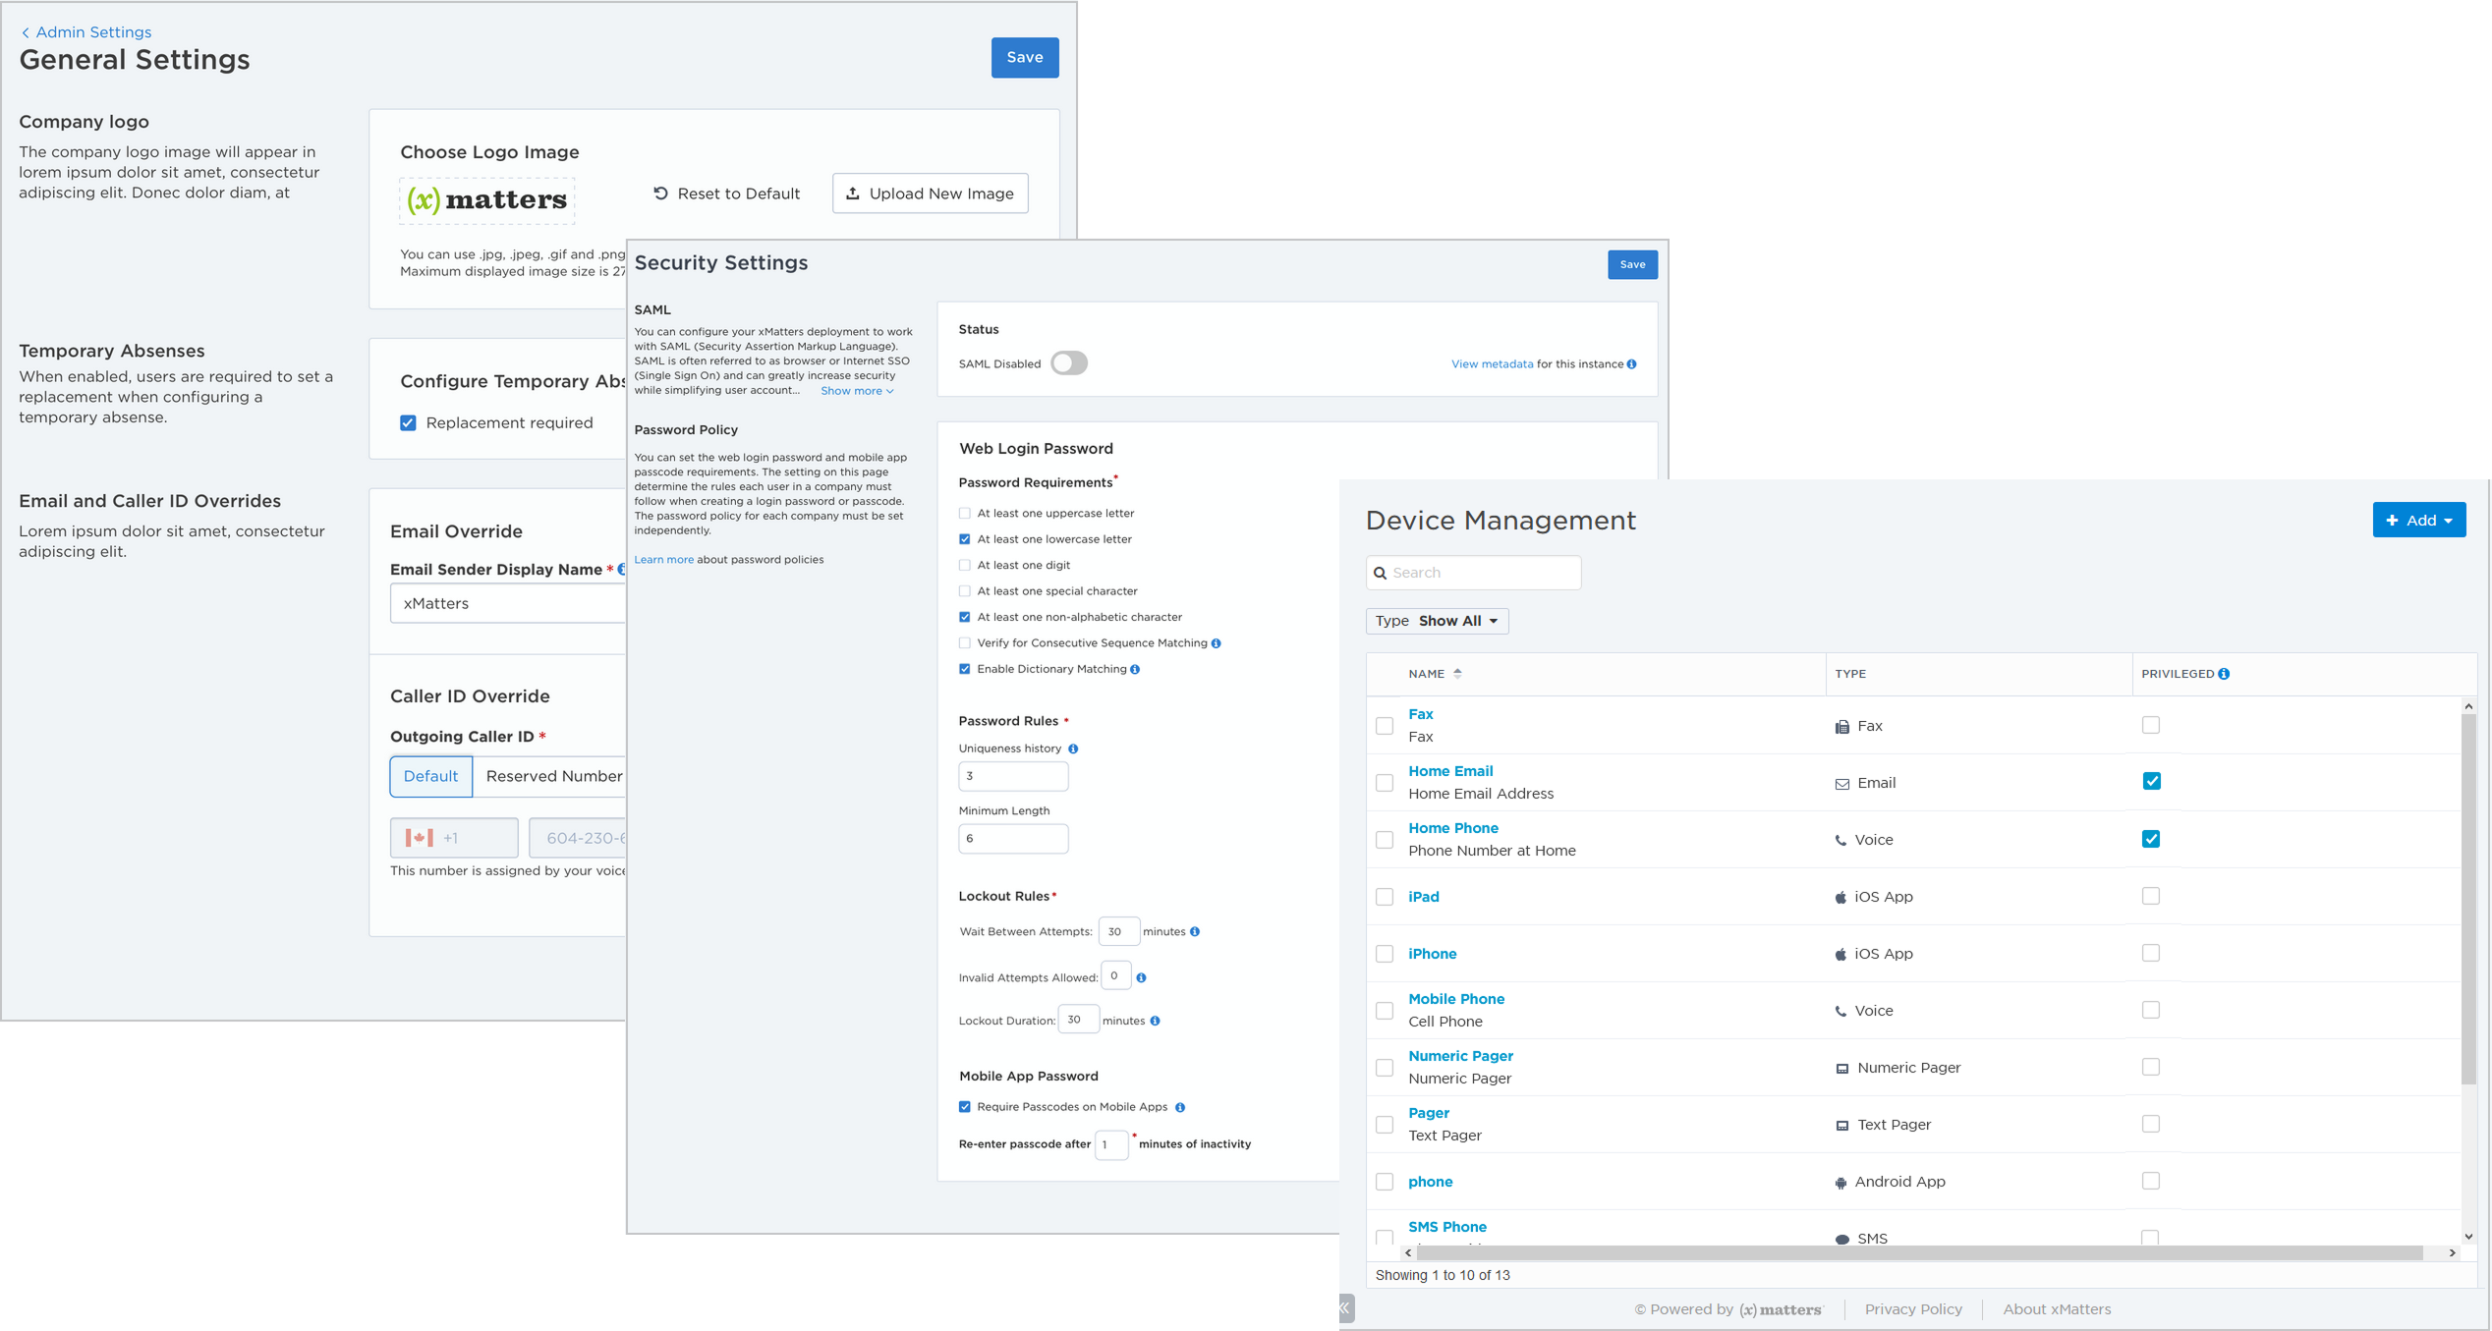Open the Type Show All dropdown

[x=1437, y=621]
